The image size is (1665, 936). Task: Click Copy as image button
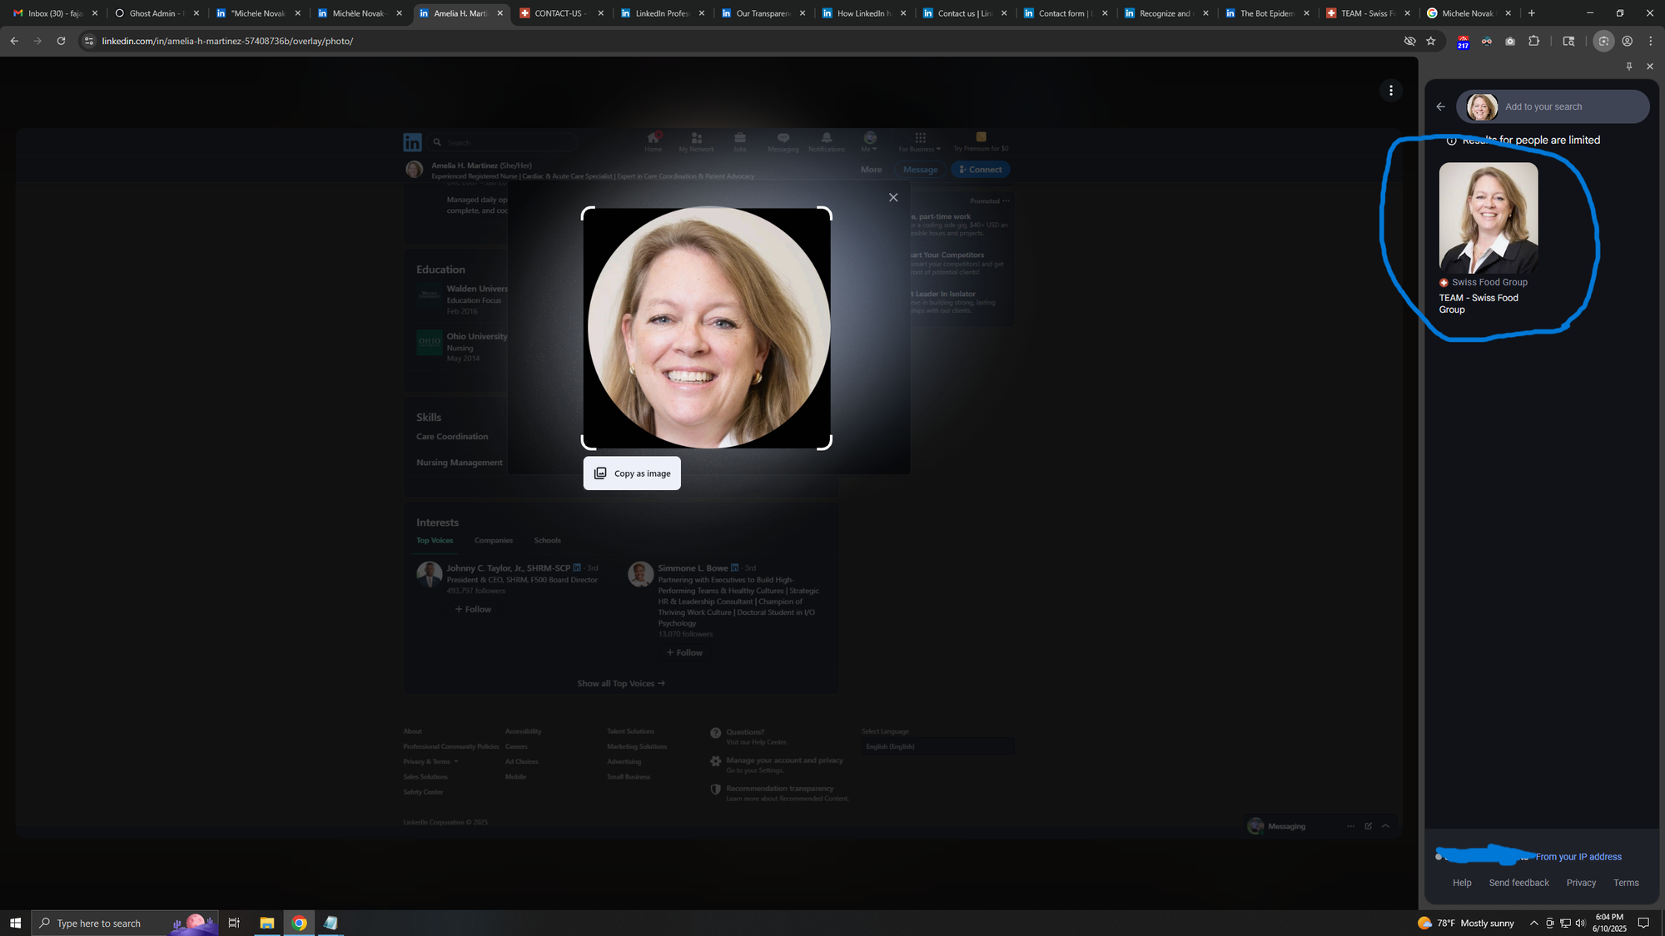point(632,473)
